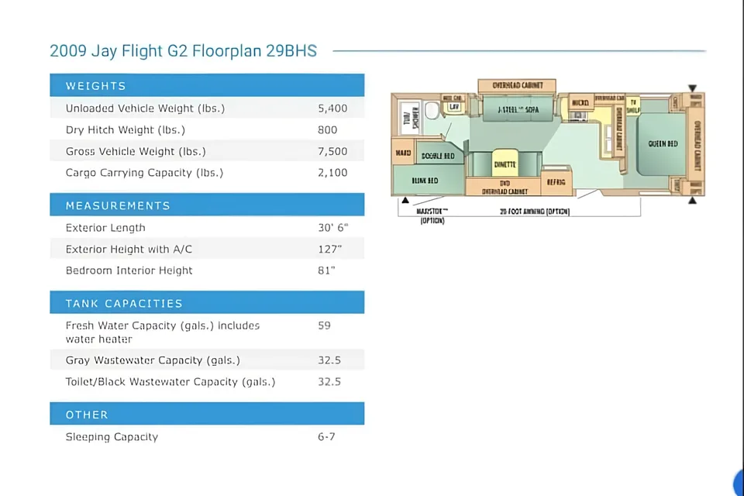744x496 pixels.
Task: Select the OTHER section header
Action: [207, 414]
